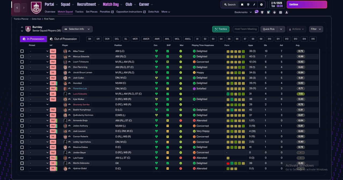Open the globe world icon
343x180 pixels.
(x=248, y=5)
